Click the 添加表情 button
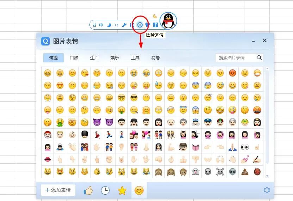This screenshot has width=293, height=201. tap(58, 190)
